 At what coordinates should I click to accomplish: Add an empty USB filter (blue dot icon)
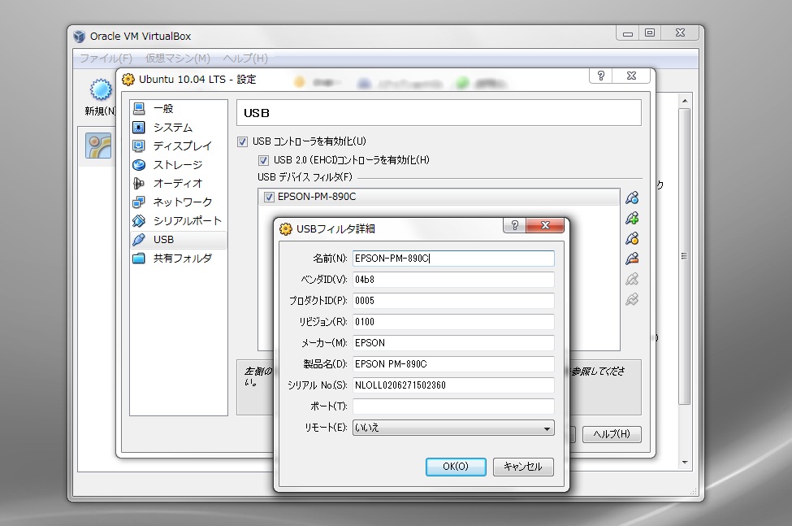[x=632, y=198]
